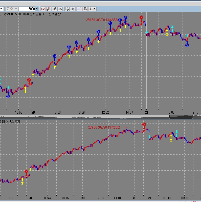Click the right handle of the range slider
Image resolution: width=201 pixels, height=202 pixels.
tap(192, 117)
